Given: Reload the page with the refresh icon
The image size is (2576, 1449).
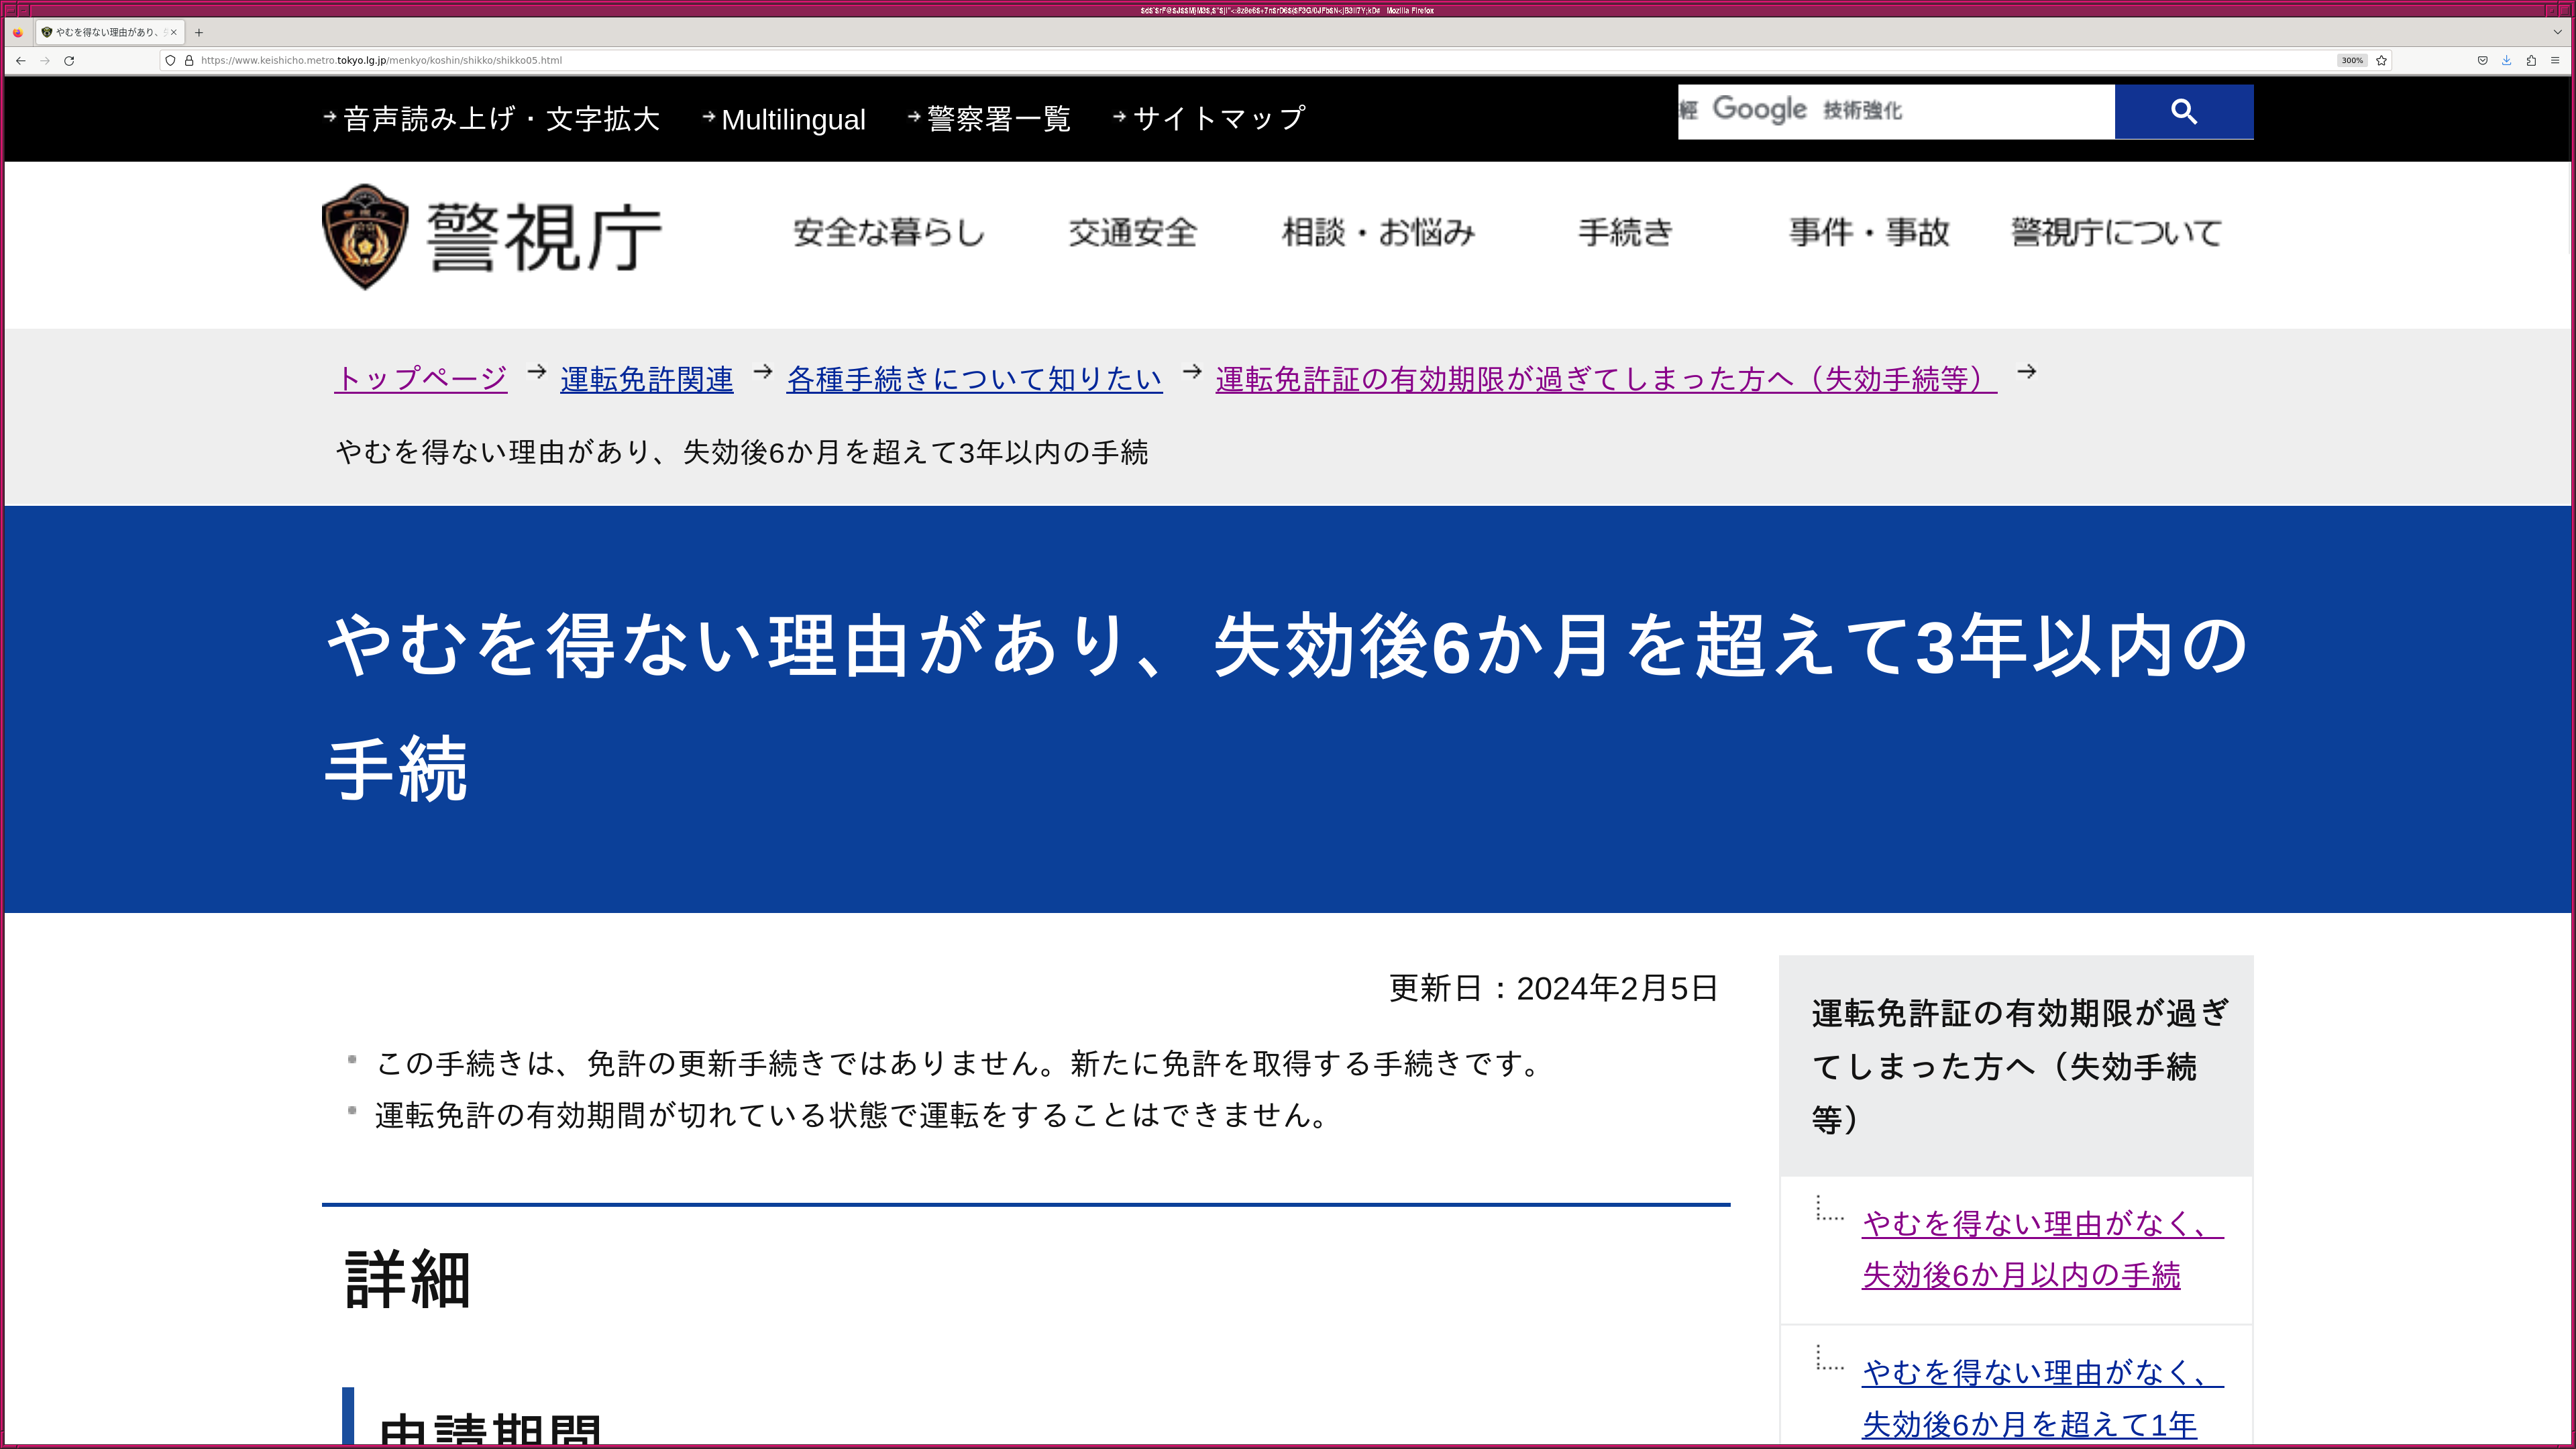Looking at the screenshot, I should (69, 60).
